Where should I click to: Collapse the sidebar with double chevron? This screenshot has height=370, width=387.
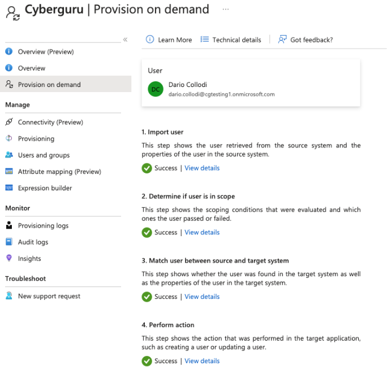126,40
